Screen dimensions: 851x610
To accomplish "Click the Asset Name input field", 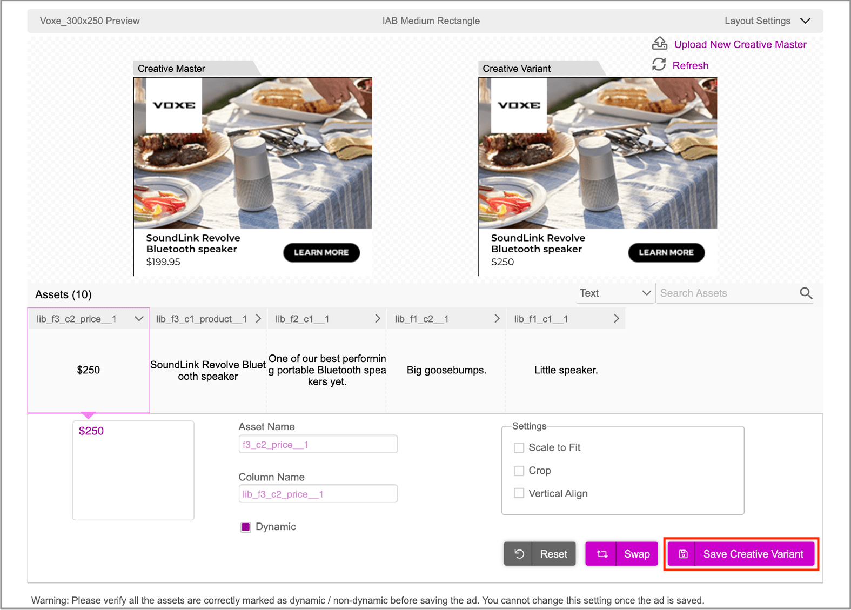I will tap(318, 444).
